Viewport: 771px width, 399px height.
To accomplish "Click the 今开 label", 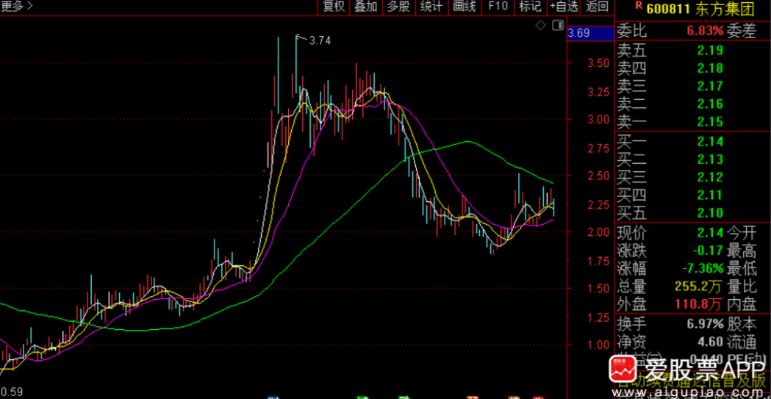I will click(x=742, y=233).
